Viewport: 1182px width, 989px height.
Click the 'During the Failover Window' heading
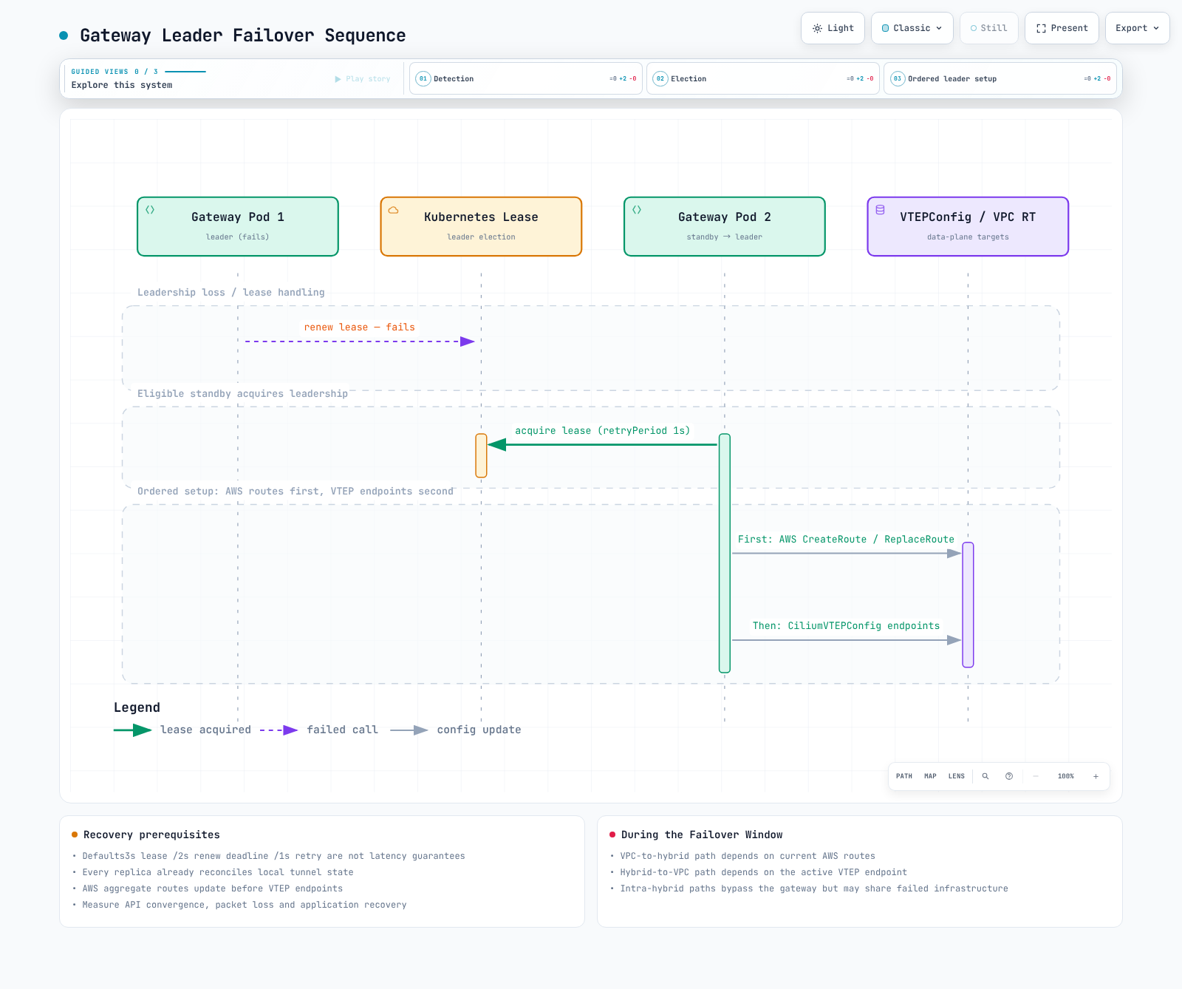pyautogui.click(x=702, y=835)
